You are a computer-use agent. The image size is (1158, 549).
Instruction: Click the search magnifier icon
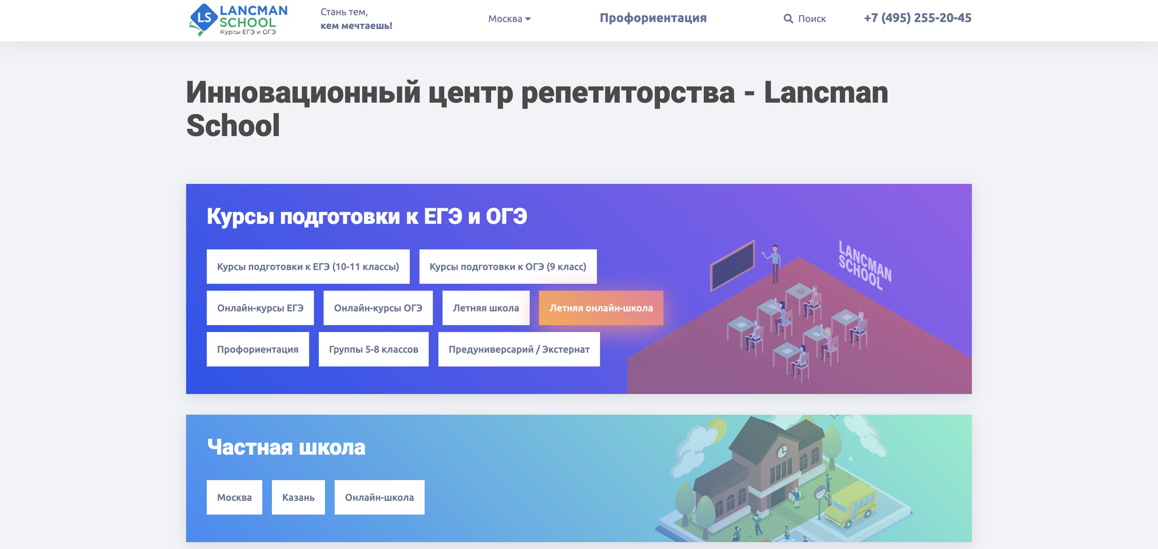pos(788,19)
